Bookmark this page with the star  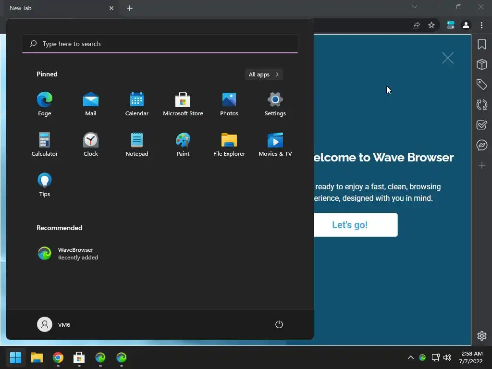431,25
